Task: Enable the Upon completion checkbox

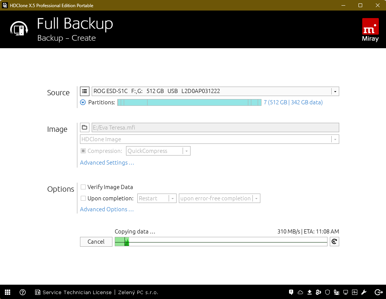Action: pos(83,198)
